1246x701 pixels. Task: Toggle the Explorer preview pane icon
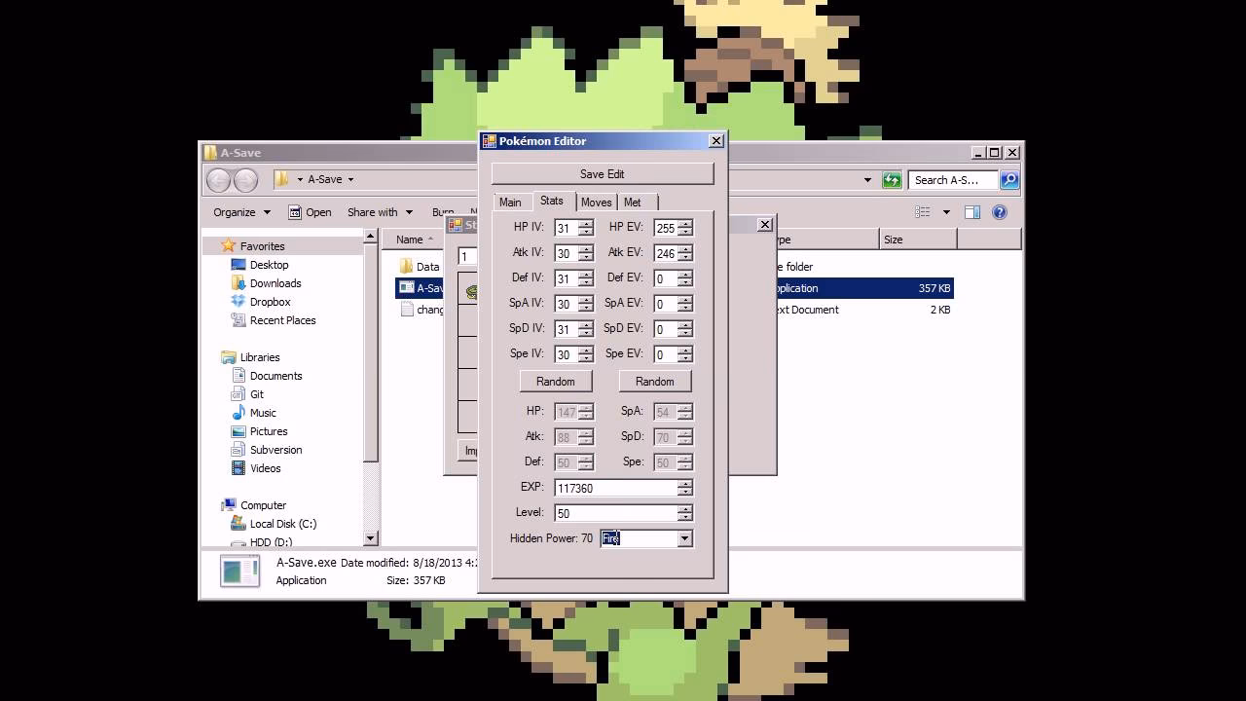click(971, 212)
